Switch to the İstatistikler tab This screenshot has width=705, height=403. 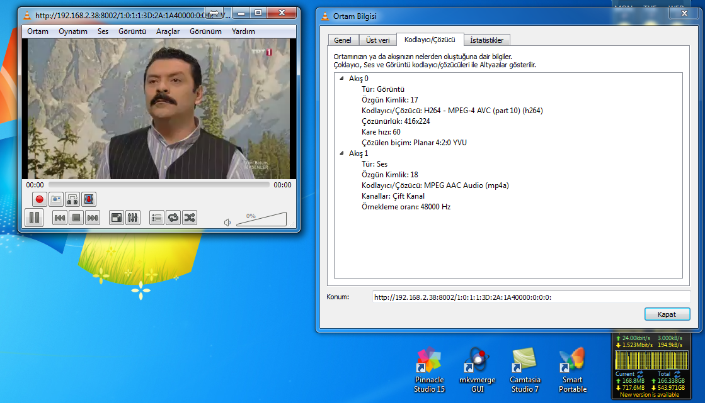[x=486, y=39]
